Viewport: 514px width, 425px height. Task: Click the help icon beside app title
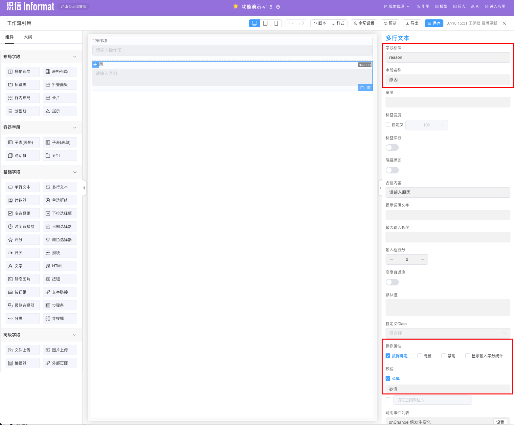[x=278, y=7]
